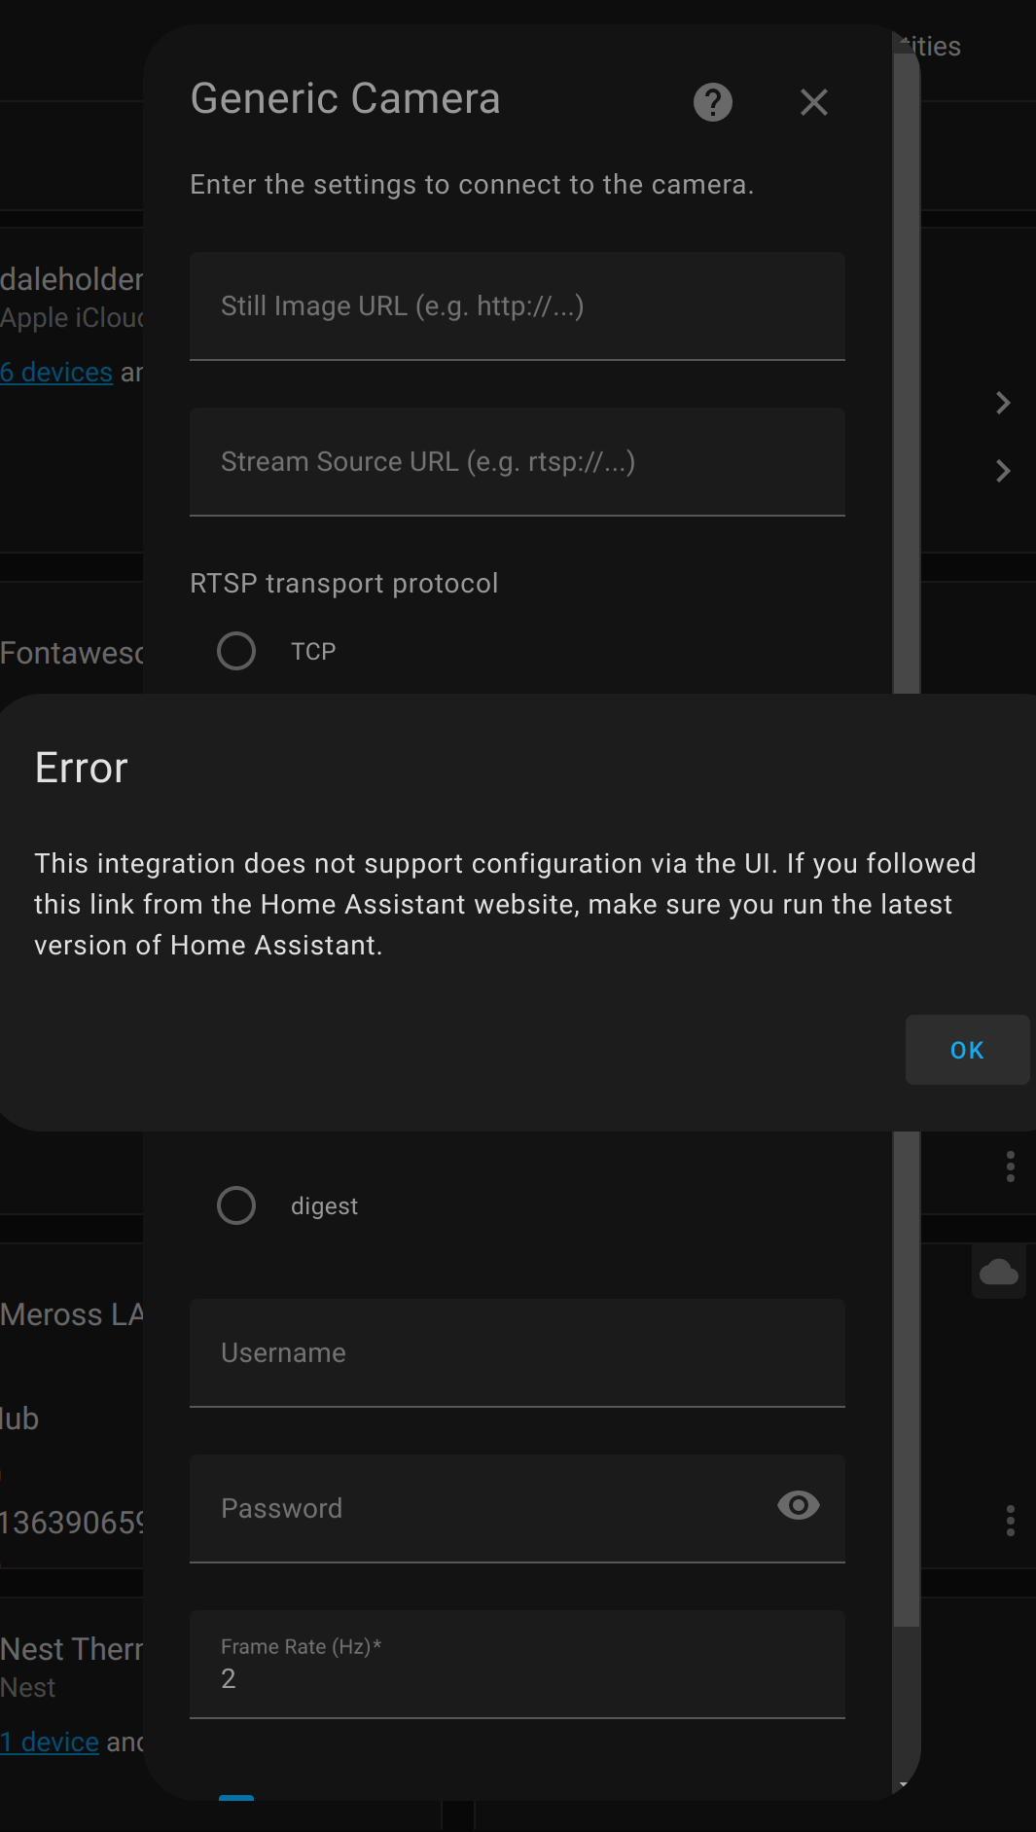Open the 1 device link under Nest Thermostat
This screenshot has height=1832, width=1036.
click(x=50, y=1742)
